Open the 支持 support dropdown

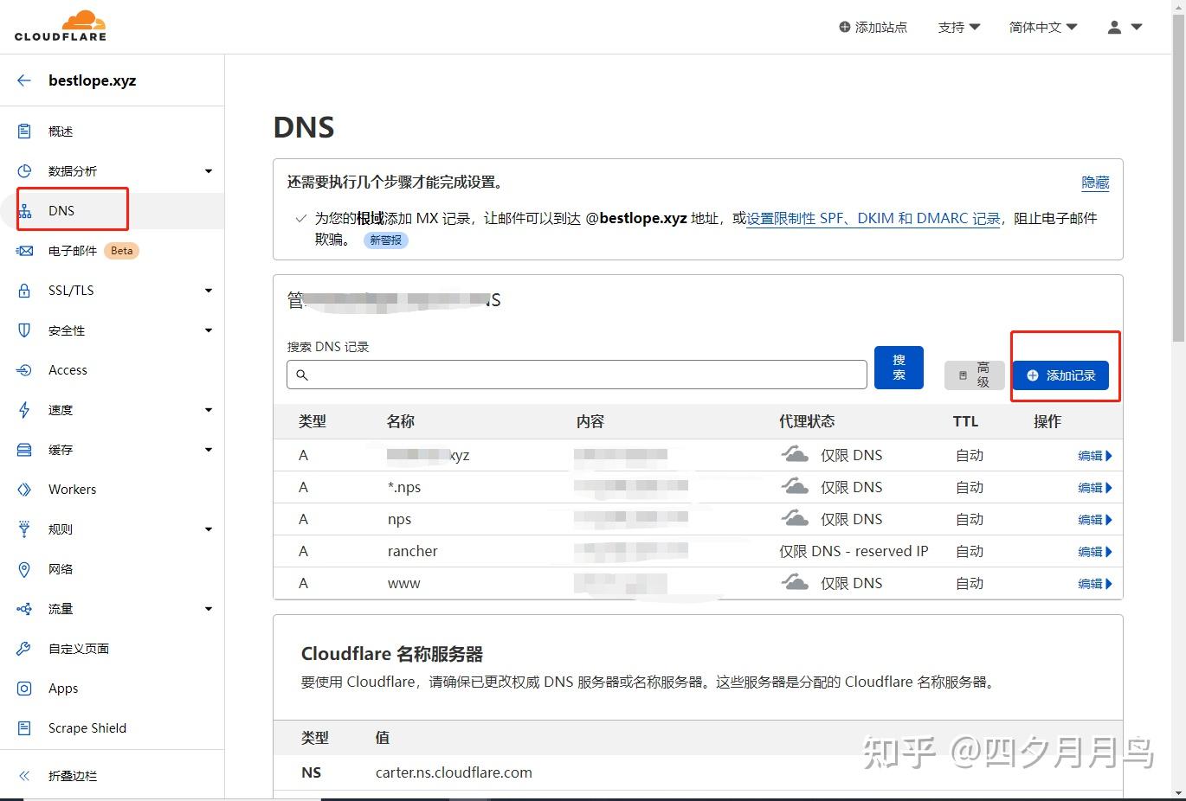tap(959, 28)
